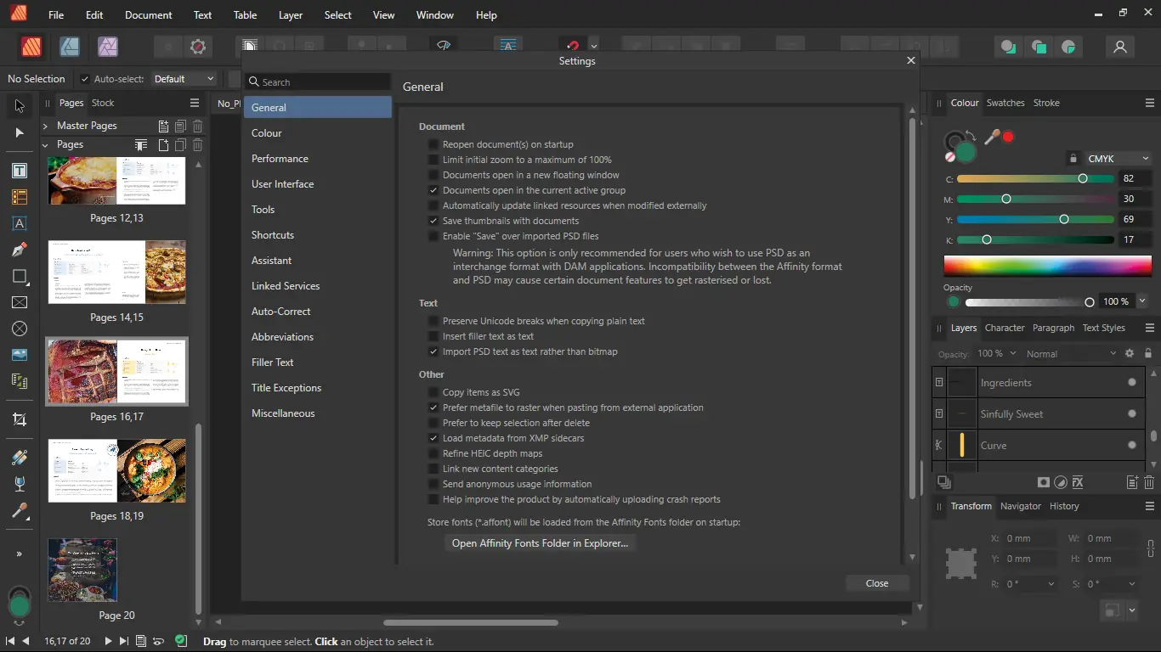Screen dimensions: 1161x652
Task: Tick the Copy items as SVG checkbox
Action: click(x=433, y=392)
